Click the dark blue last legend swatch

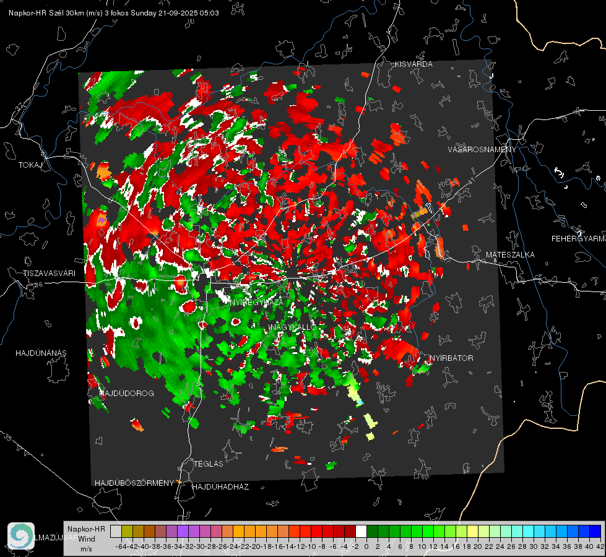click(595, 531)
